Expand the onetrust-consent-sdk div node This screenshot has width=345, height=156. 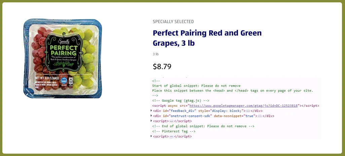151,116
